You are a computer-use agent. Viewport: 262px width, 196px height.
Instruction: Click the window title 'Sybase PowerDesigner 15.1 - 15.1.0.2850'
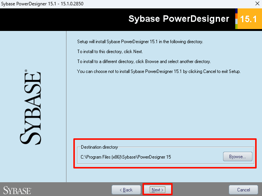pos(42,4)
